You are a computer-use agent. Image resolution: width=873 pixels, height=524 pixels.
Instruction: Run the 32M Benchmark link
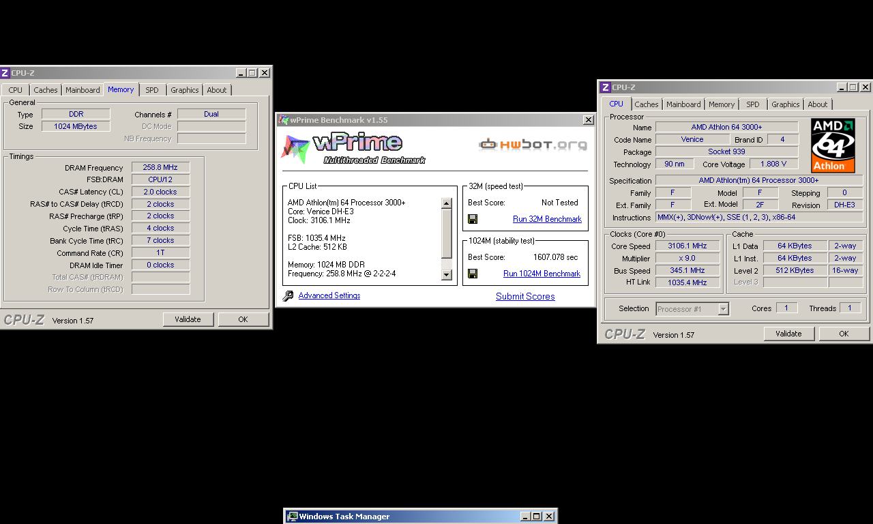pos(547,219)
